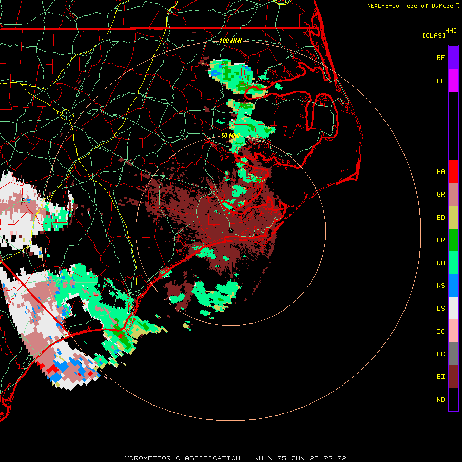Click the BD legend label
The image size is (462, 462).
pos(440,218)
